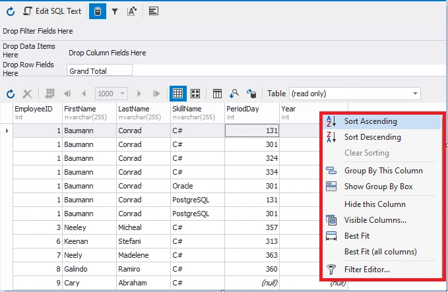This screenshot has height=292, width=448.
Task: Select Hide this Column
Action: tap(382, 204)
